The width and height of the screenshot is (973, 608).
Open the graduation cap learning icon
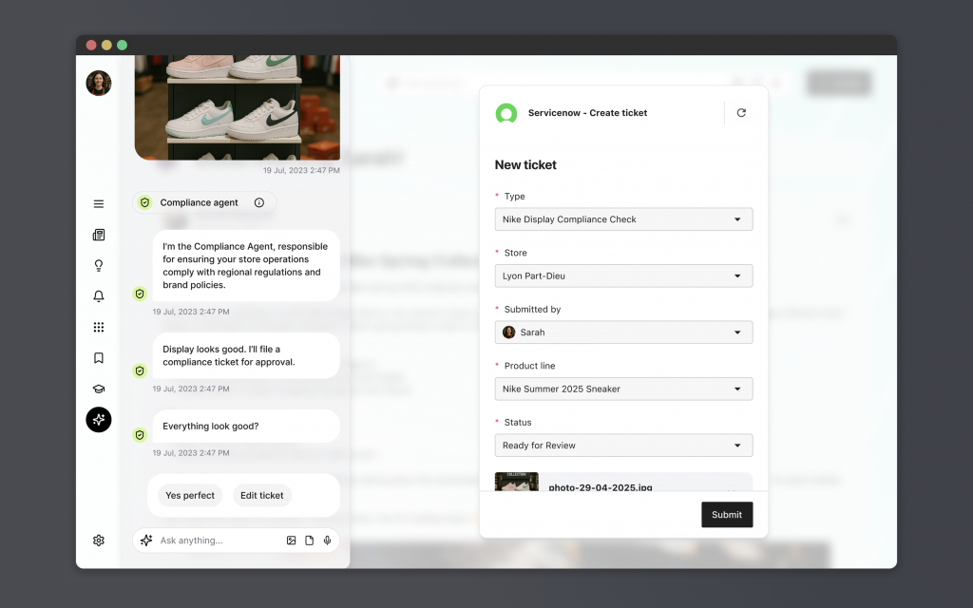tap(99, 389)
